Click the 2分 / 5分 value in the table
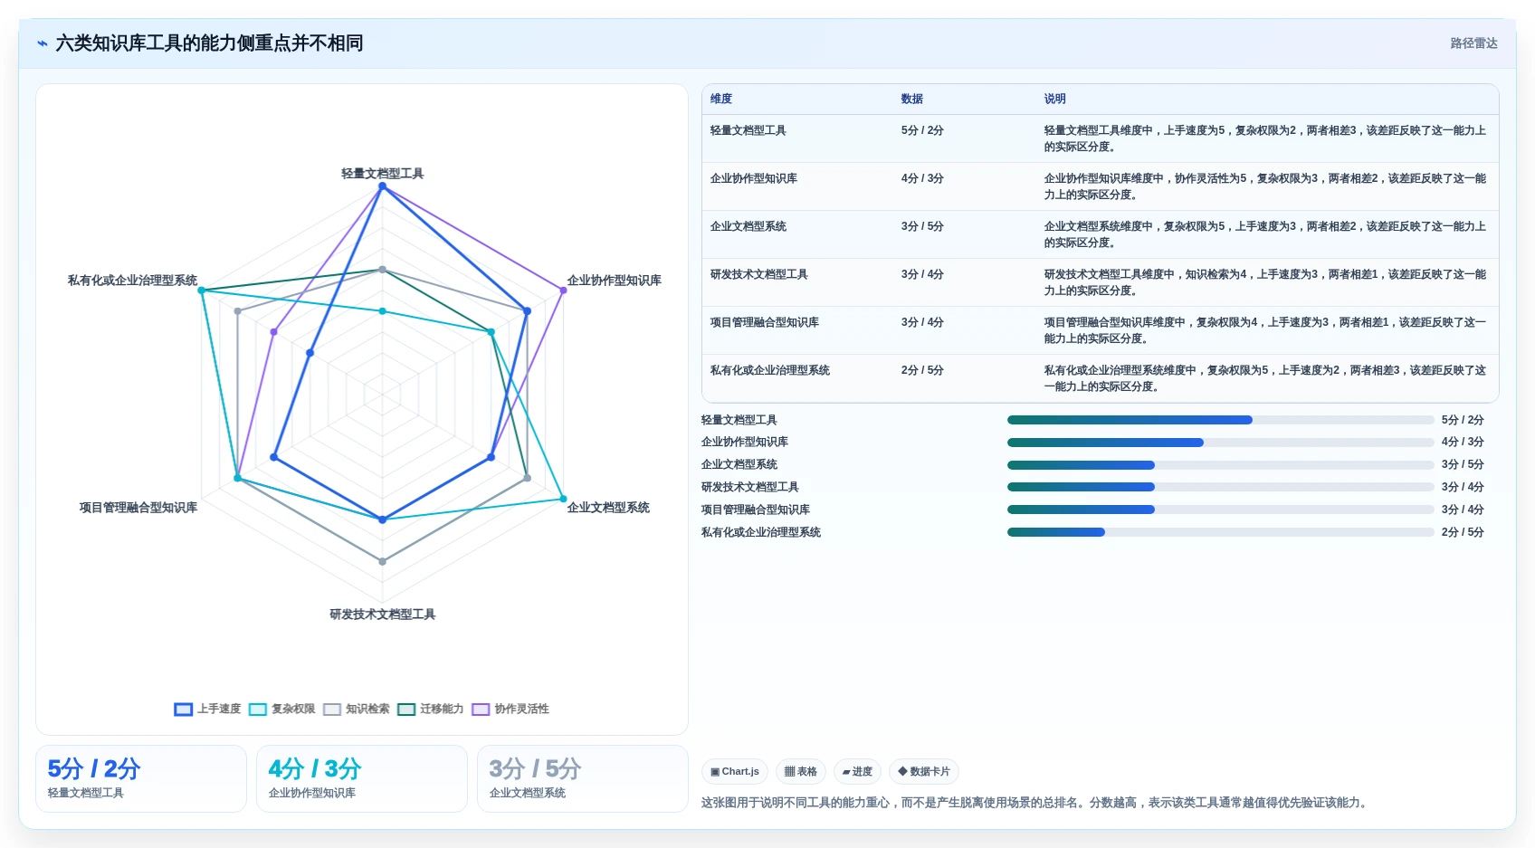This screenshot has height=848, width=1535. [x=922, y=370]
